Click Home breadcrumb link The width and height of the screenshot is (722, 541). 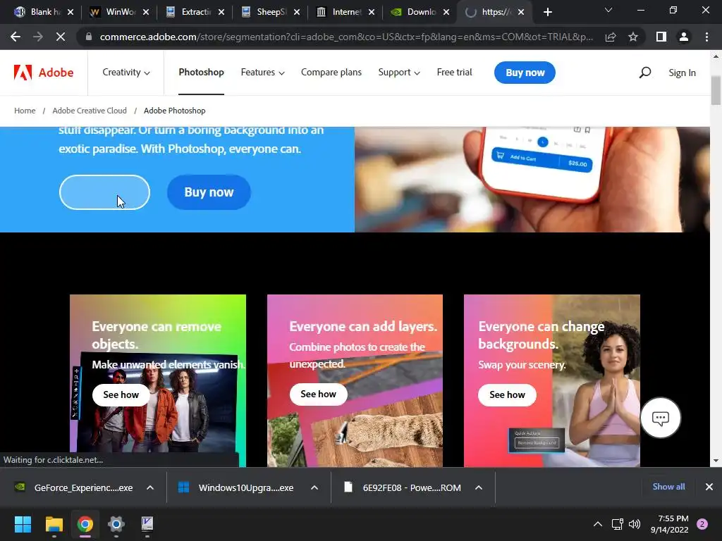click(25, 111)
